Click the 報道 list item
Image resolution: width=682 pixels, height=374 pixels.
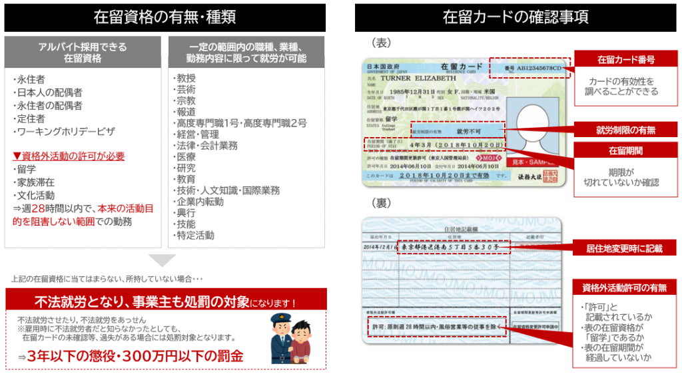[x=184, y=112]
